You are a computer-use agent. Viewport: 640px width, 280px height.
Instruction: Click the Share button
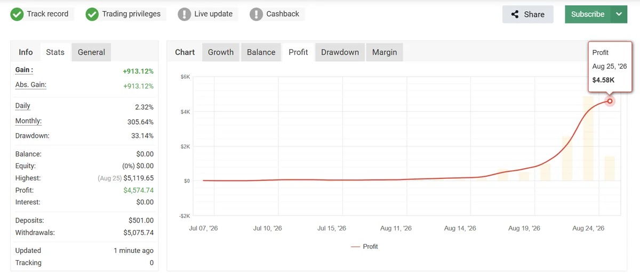[x=528, y=14]
